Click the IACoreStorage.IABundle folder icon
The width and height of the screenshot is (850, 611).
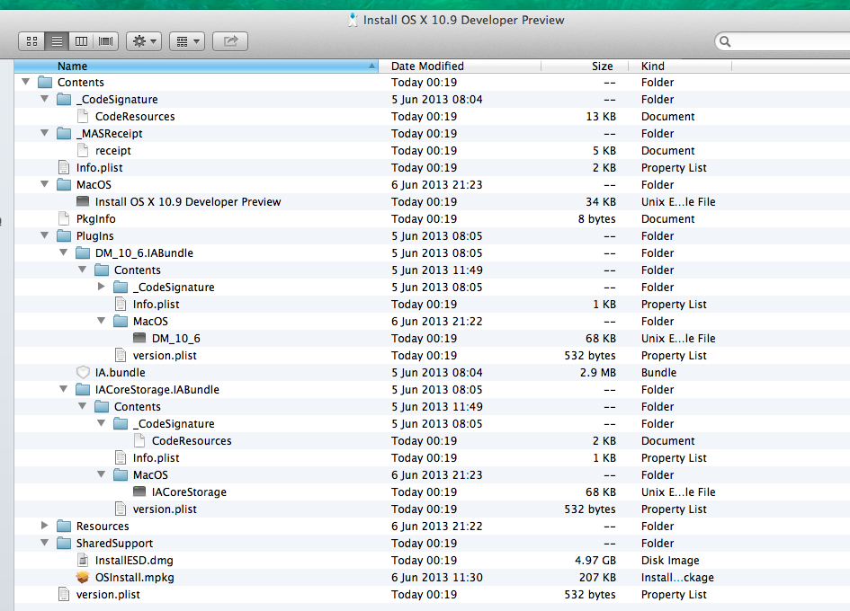[83, 389]
